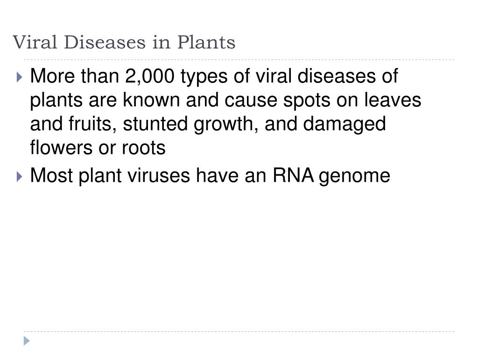The width and height of the screenshot is (478, 358).
Task: Click the word 'Viral' in the title
Action: click(x=35, y=42)
